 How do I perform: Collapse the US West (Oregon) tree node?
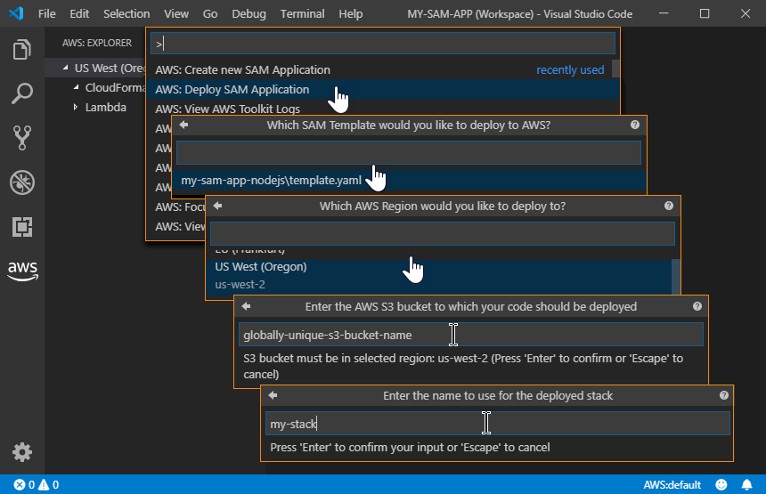pos(65,68)
